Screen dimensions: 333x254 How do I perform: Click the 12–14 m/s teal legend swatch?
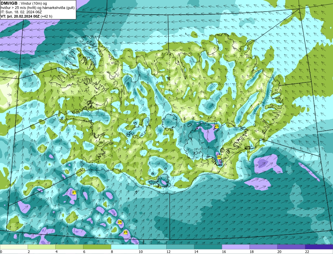180,247
